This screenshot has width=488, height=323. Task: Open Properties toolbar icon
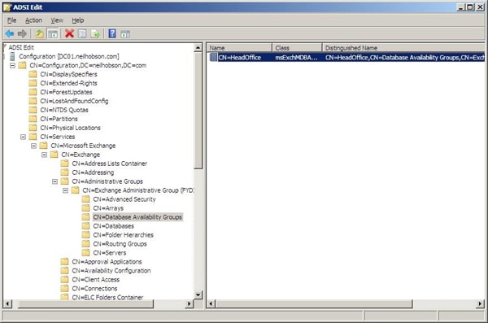[82, 33]
